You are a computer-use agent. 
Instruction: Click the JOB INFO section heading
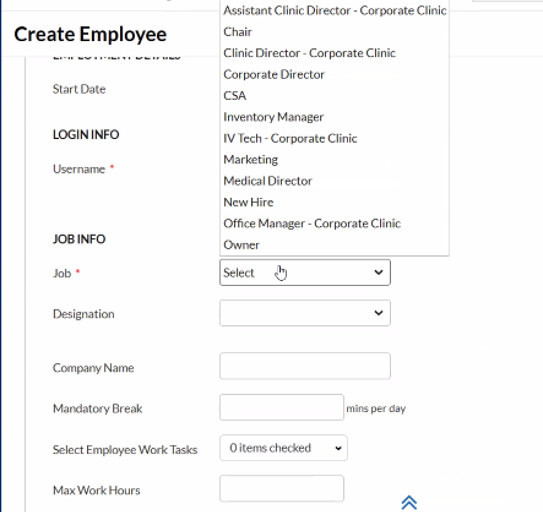(79, 239)
